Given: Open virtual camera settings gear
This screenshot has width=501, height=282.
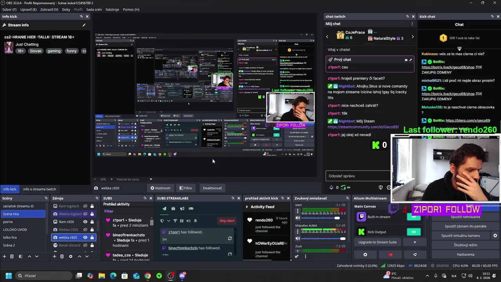Looking at the screenshot, I should coord(495,236).
